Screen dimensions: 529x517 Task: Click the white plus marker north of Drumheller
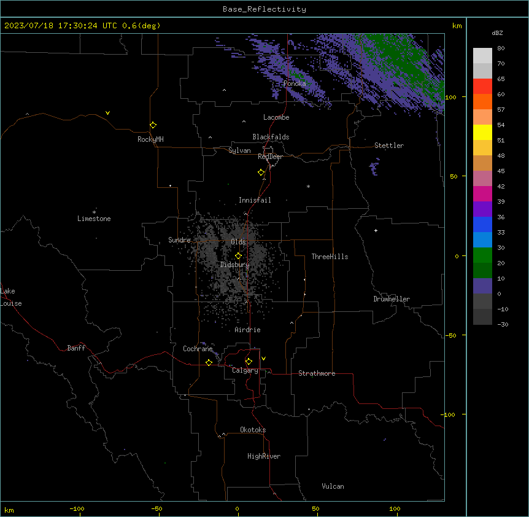(x=376, y=230)
